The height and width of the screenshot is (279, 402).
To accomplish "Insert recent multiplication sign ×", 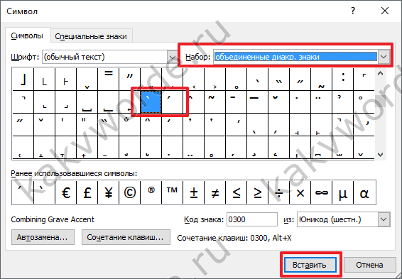I will click(x=300, y=192).
